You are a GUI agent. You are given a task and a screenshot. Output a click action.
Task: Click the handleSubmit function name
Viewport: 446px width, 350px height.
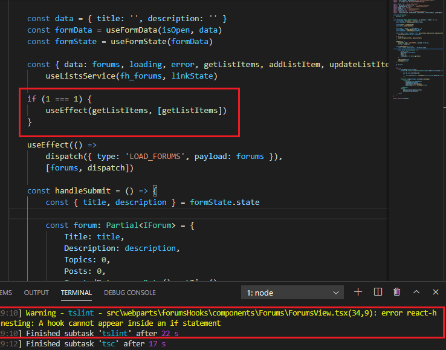pos(83,190)
